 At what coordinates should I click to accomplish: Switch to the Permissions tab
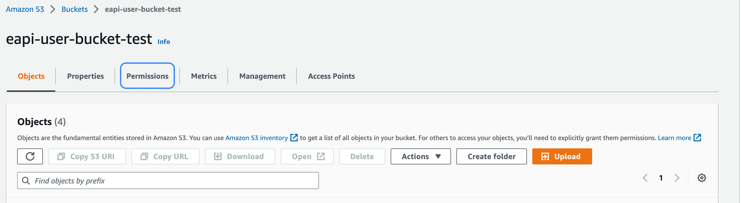click(x=147, y=76)
